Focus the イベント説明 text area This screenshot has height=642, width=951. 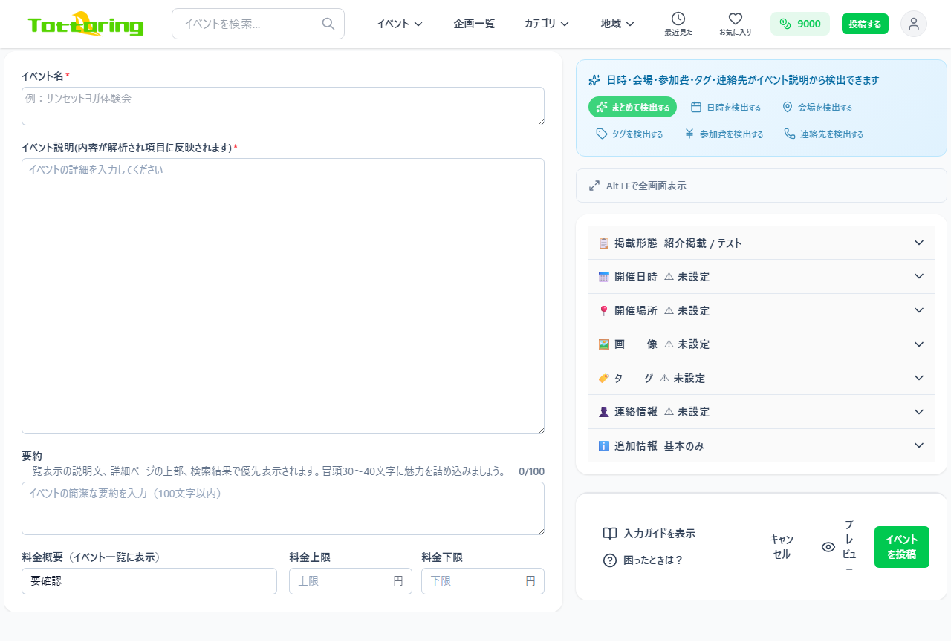tap(283, 296)
